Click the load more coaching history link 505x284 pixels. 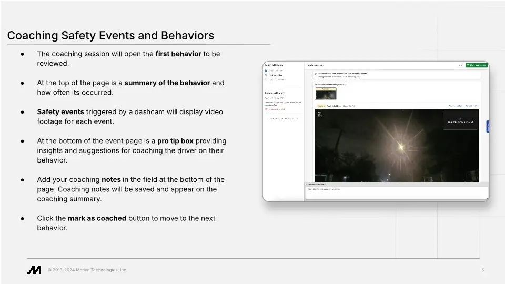pos(283,118)
